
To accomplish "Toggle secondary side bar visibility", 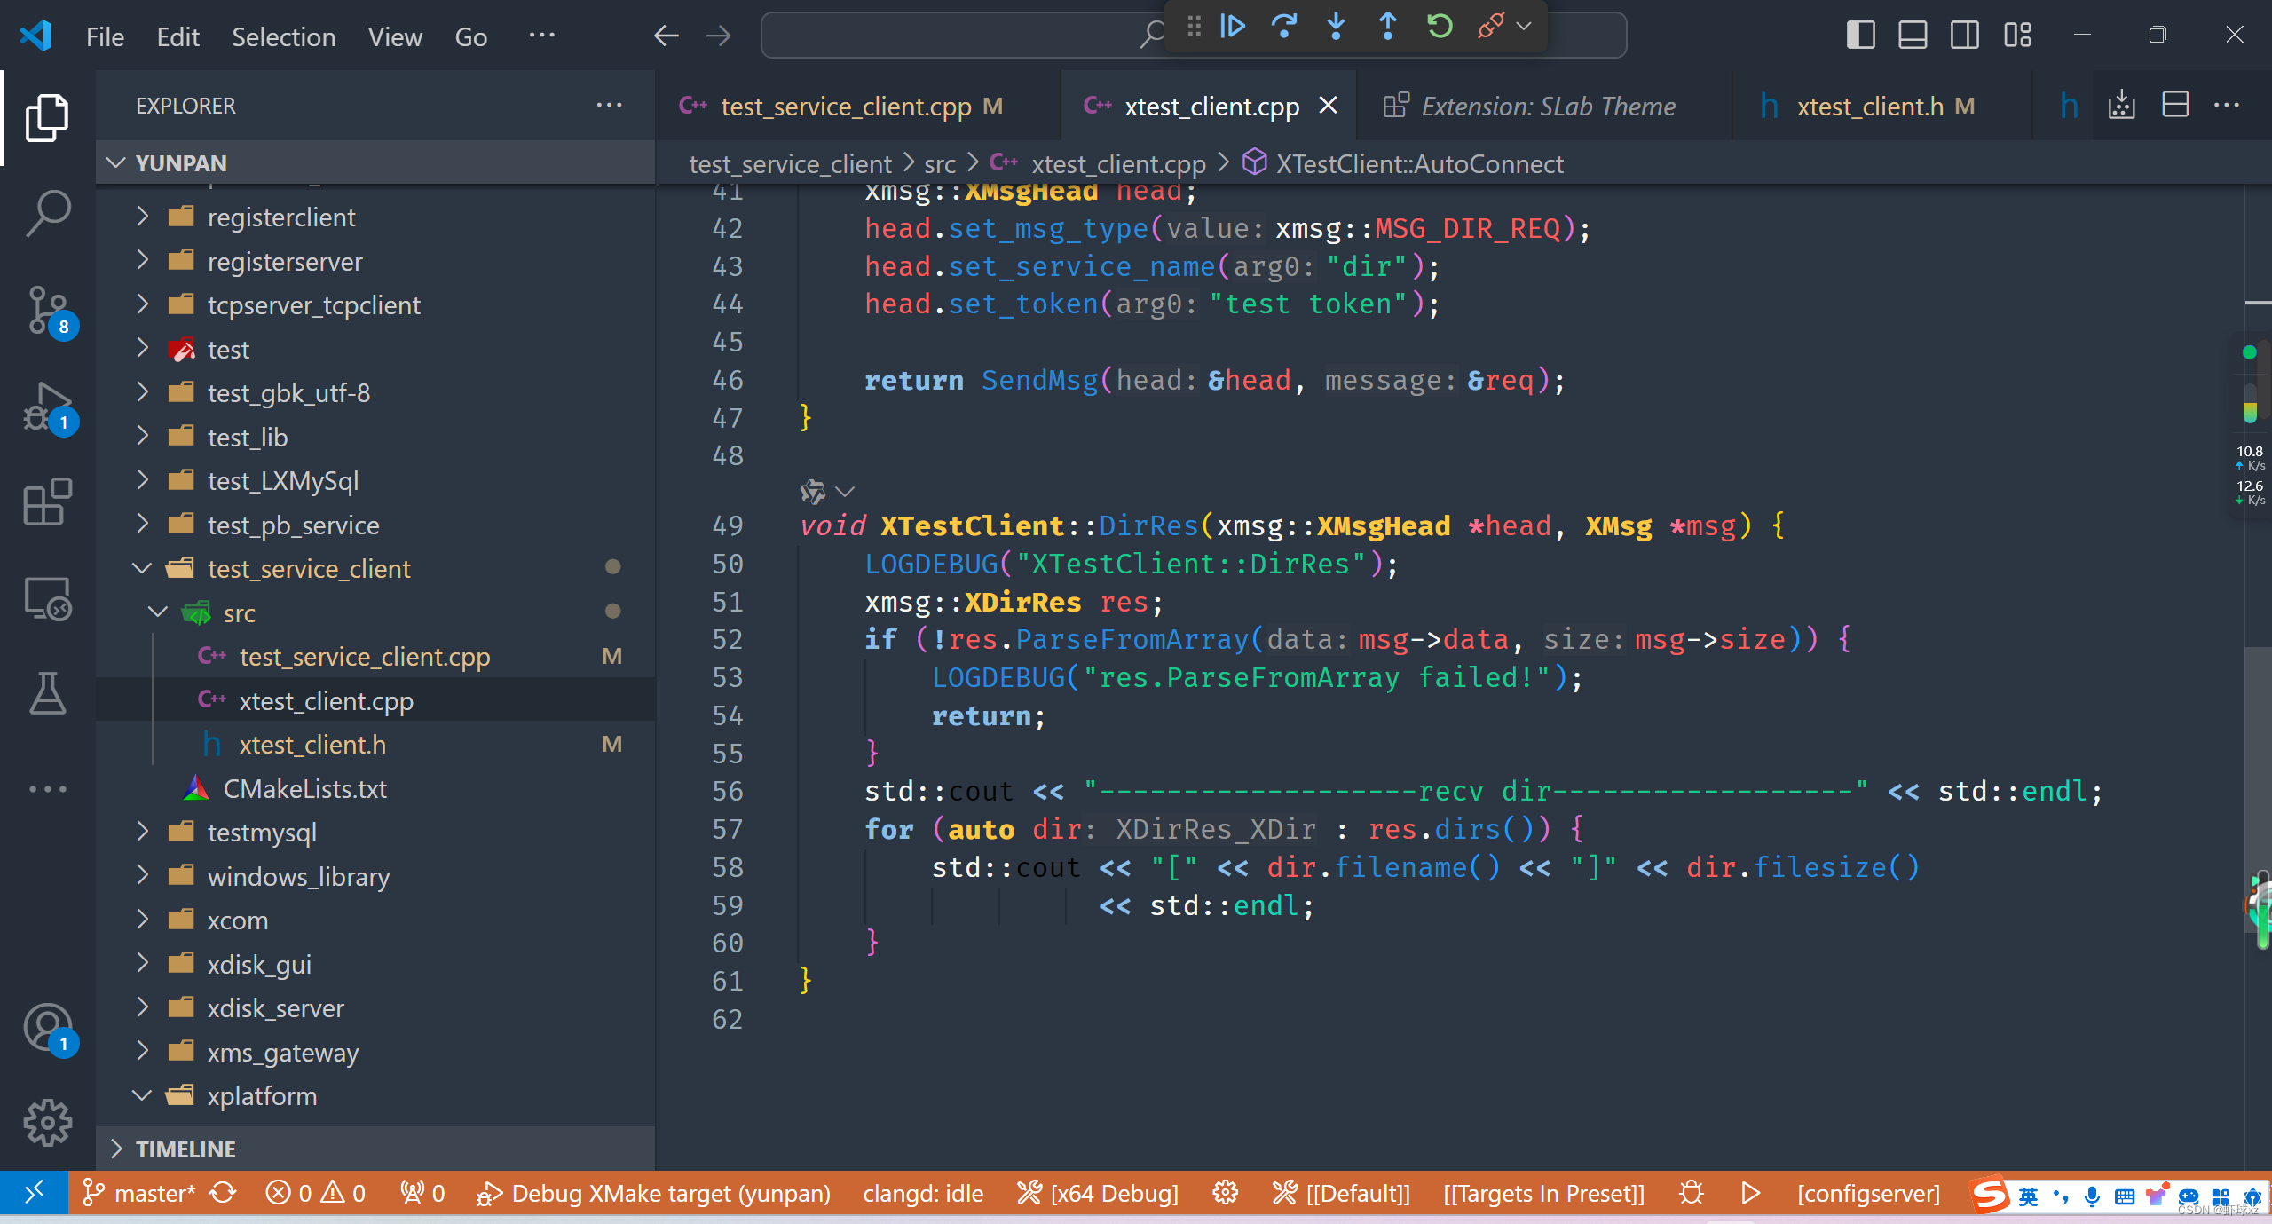I will point(1965,36).
